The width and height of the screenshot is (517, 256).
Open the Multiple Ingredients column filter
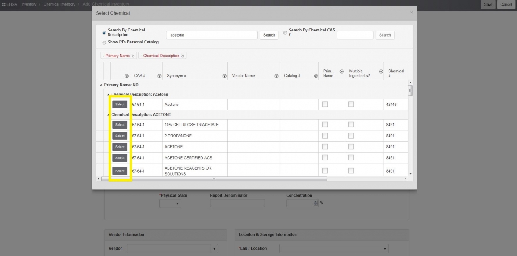(x=380, y=71)
